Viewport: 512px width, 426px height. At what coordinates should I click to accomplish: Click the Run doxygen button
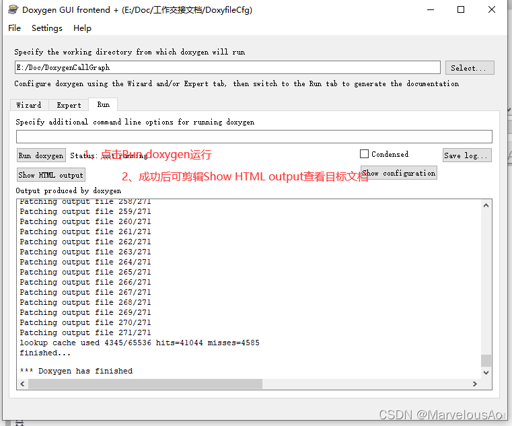[41, 155]
